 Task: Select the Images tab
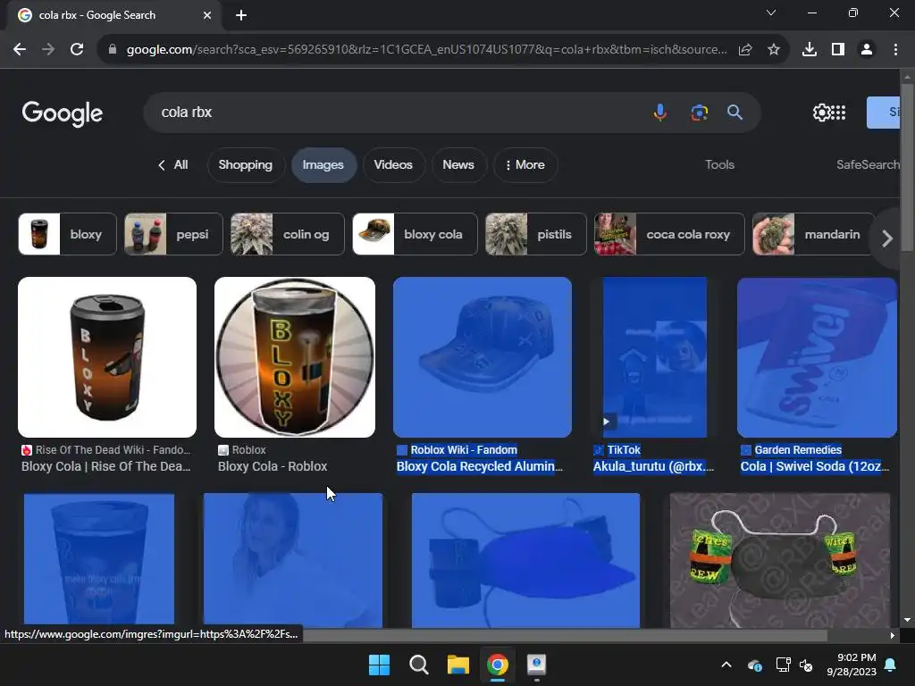pos(323,165)
